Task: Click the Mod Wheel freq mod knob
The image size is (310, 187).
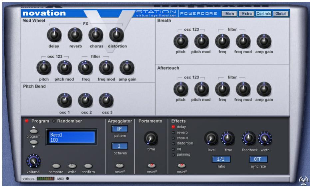Action: [106, 68]
